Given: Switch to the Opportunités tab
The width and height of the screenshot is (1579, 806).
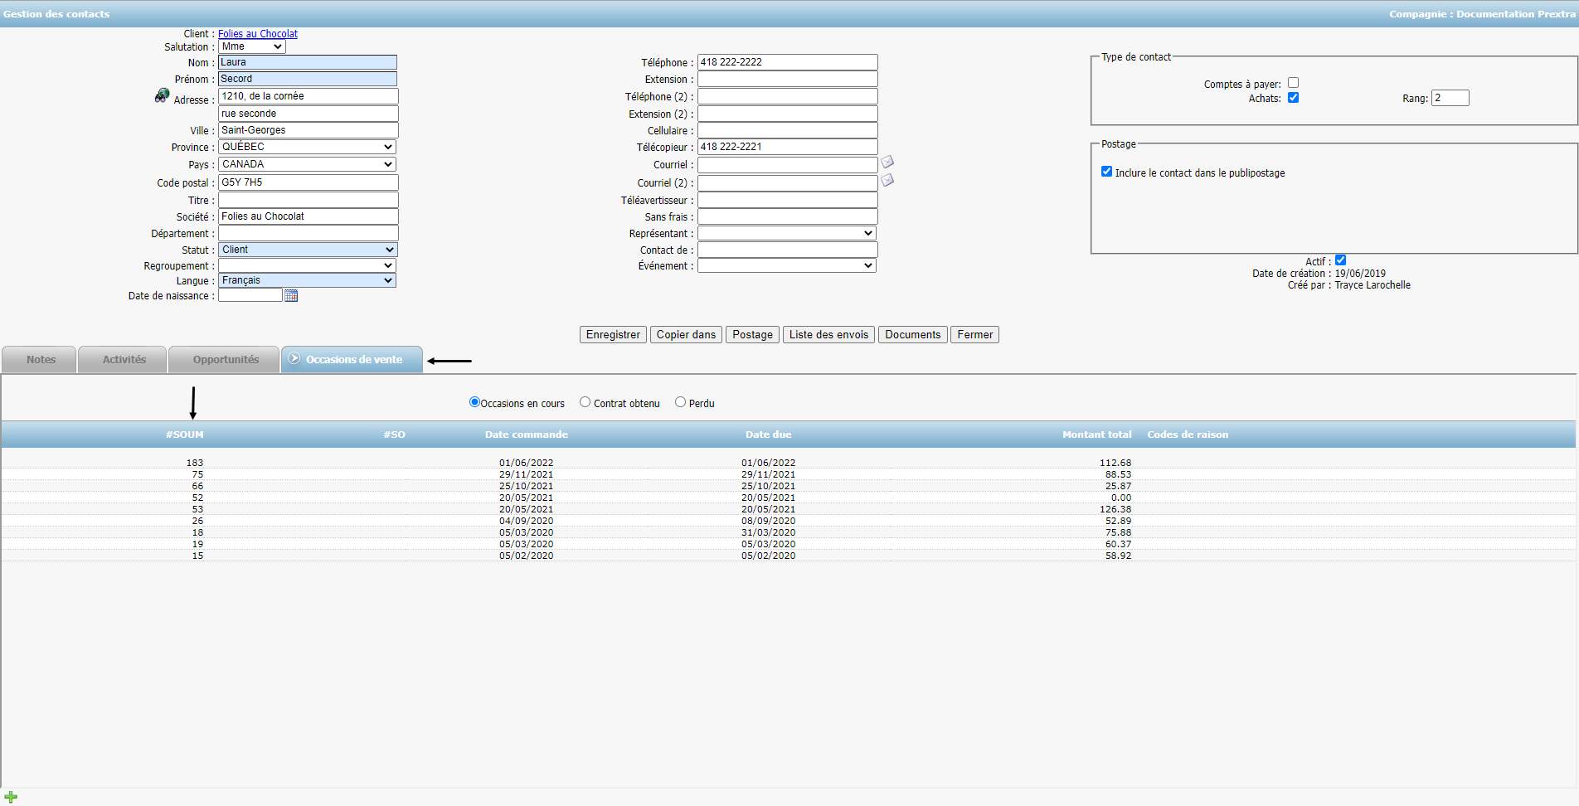Looking at the screenshot, I should coord(224,359).
